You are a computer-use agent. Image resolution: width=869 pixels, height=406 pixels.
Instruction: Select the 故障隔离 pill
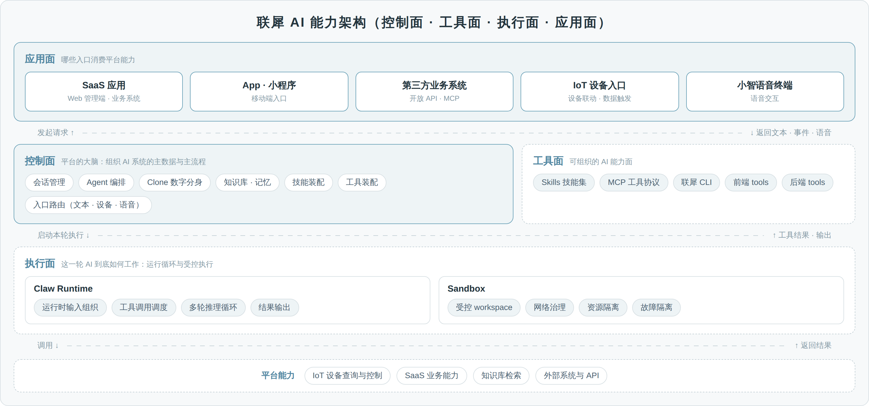pyautogui.click(x=656, y=307)
